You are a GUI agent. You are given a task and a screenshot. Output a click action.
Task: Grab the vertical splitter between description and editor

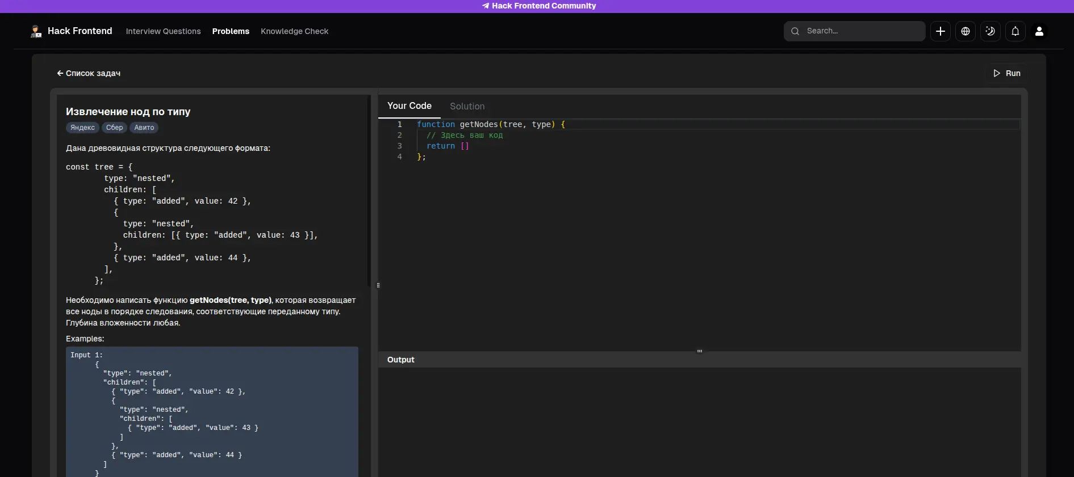[378, 285]
